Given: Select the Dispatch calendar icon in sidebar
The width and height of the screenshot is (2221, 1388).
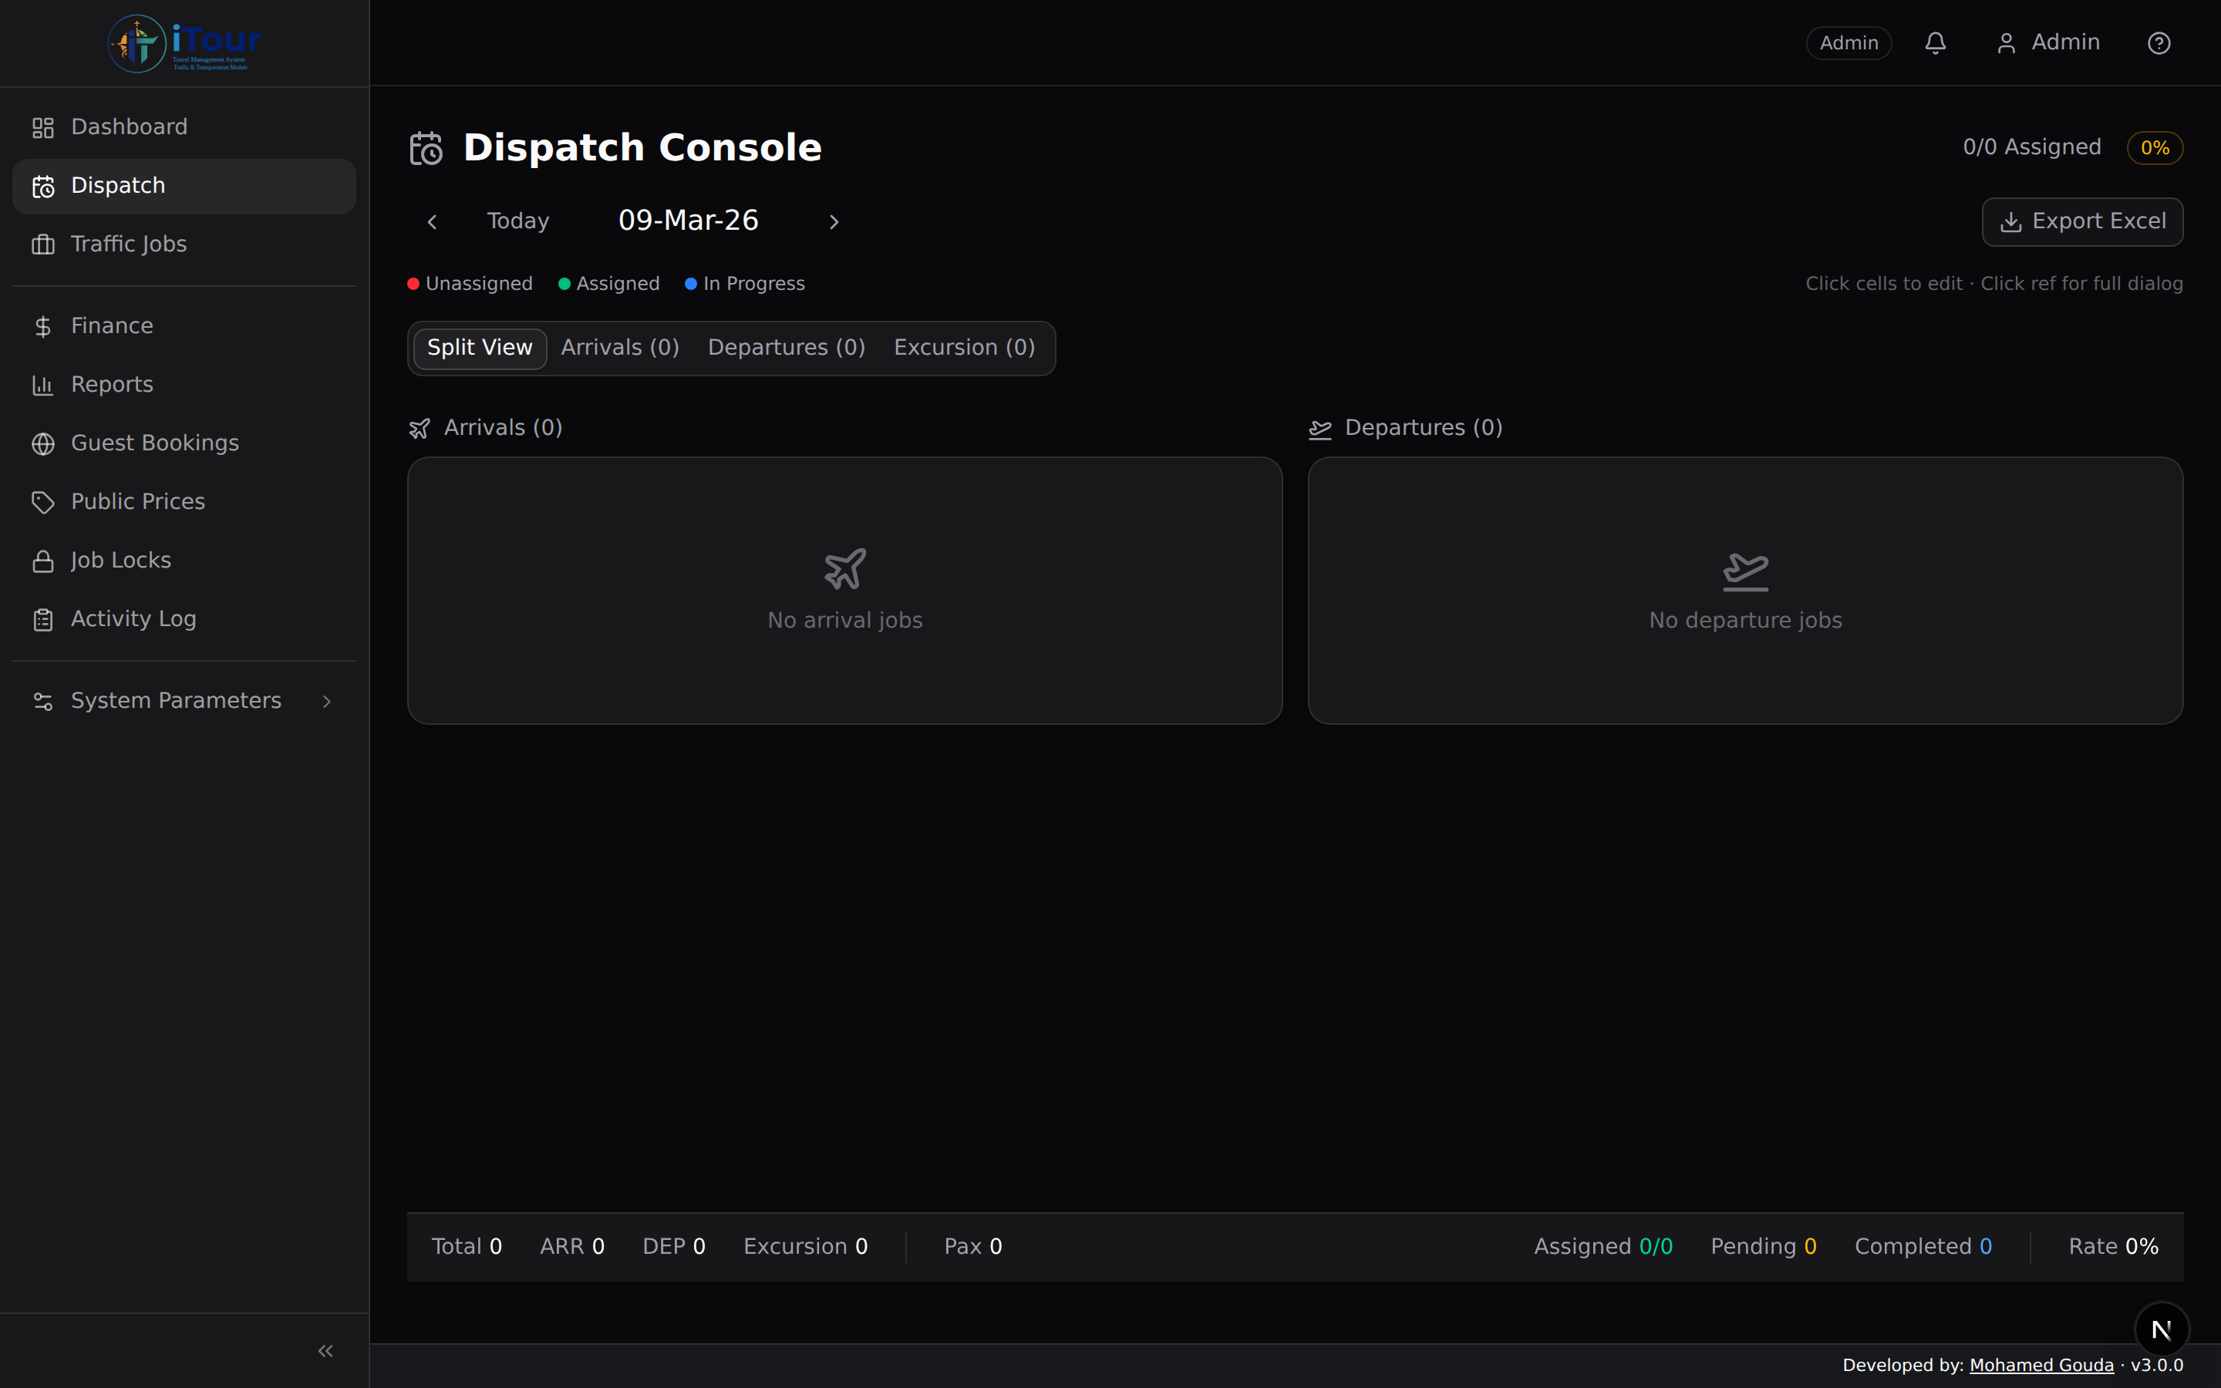Looking at the screenshot, I should [x=43, y=185].
